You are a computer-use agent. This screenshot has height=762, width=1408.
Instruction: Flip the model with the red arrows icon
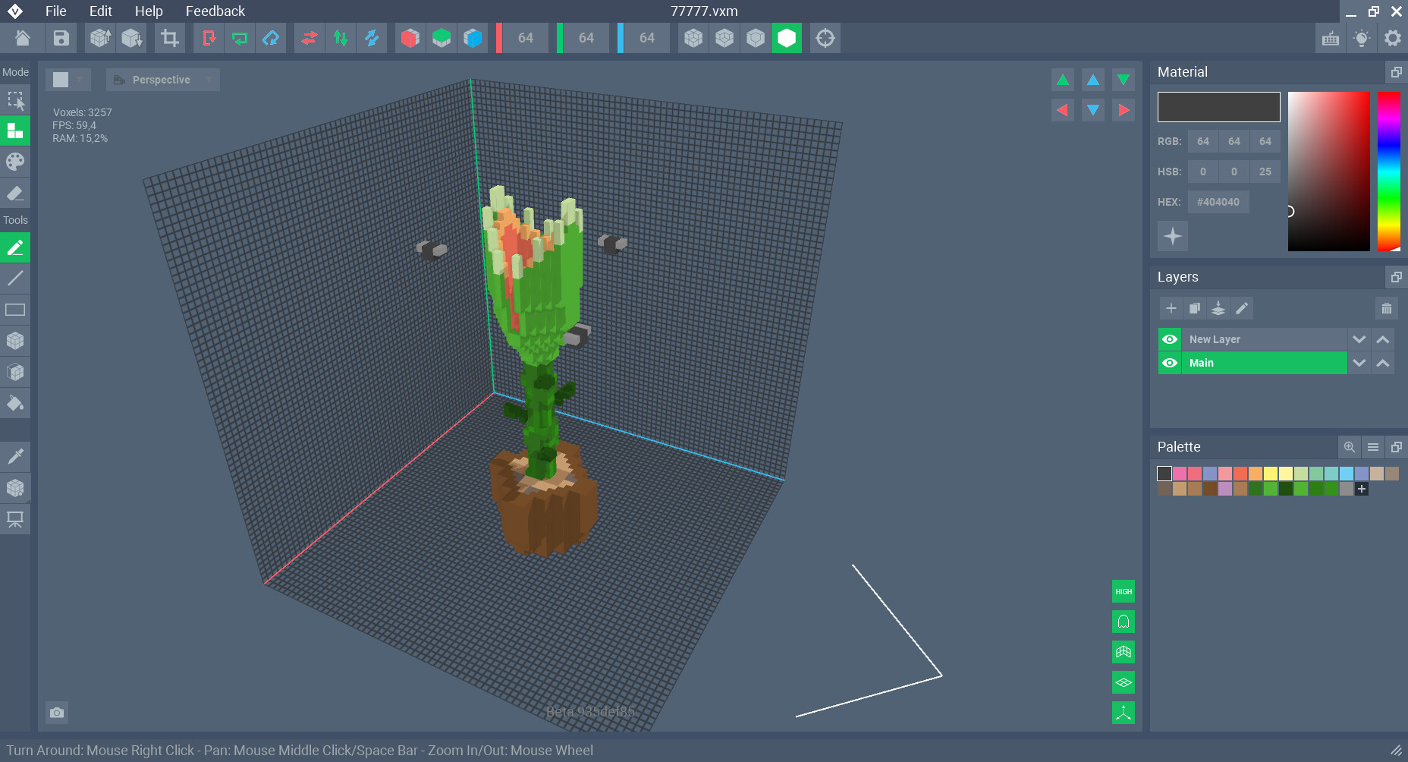310,38
